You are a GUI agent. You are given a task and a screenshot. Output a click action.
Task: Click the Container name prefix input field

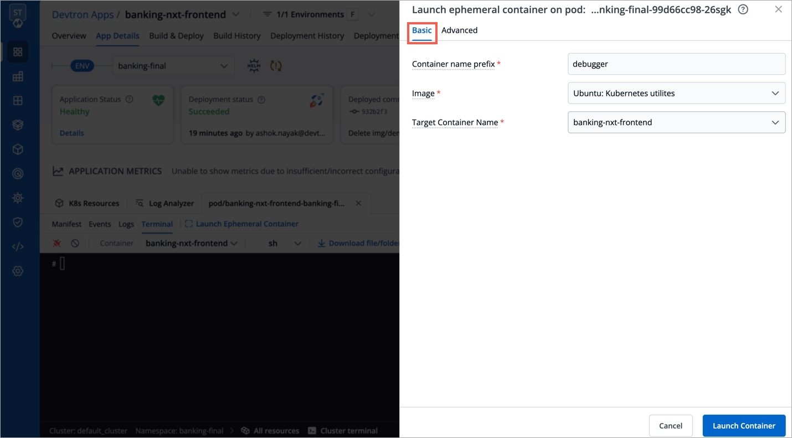(x=676, y=64)
